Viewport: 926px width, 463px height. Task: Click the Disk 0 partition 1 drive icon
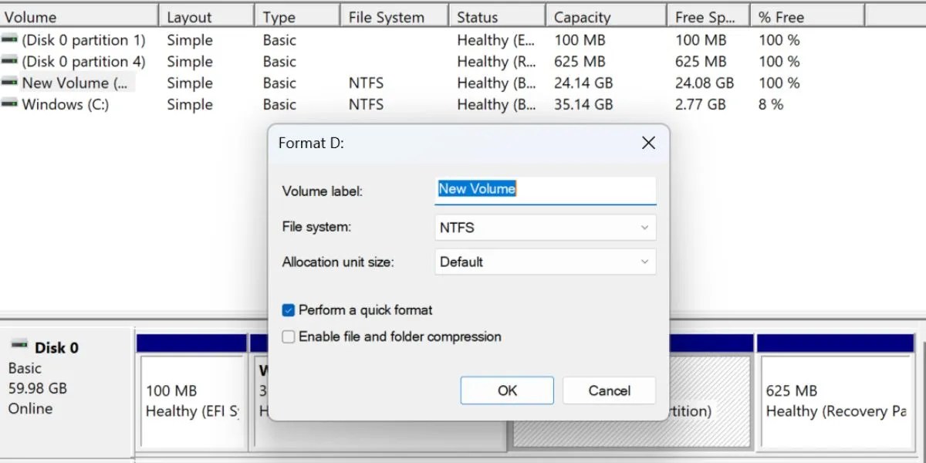coord(8,40)
